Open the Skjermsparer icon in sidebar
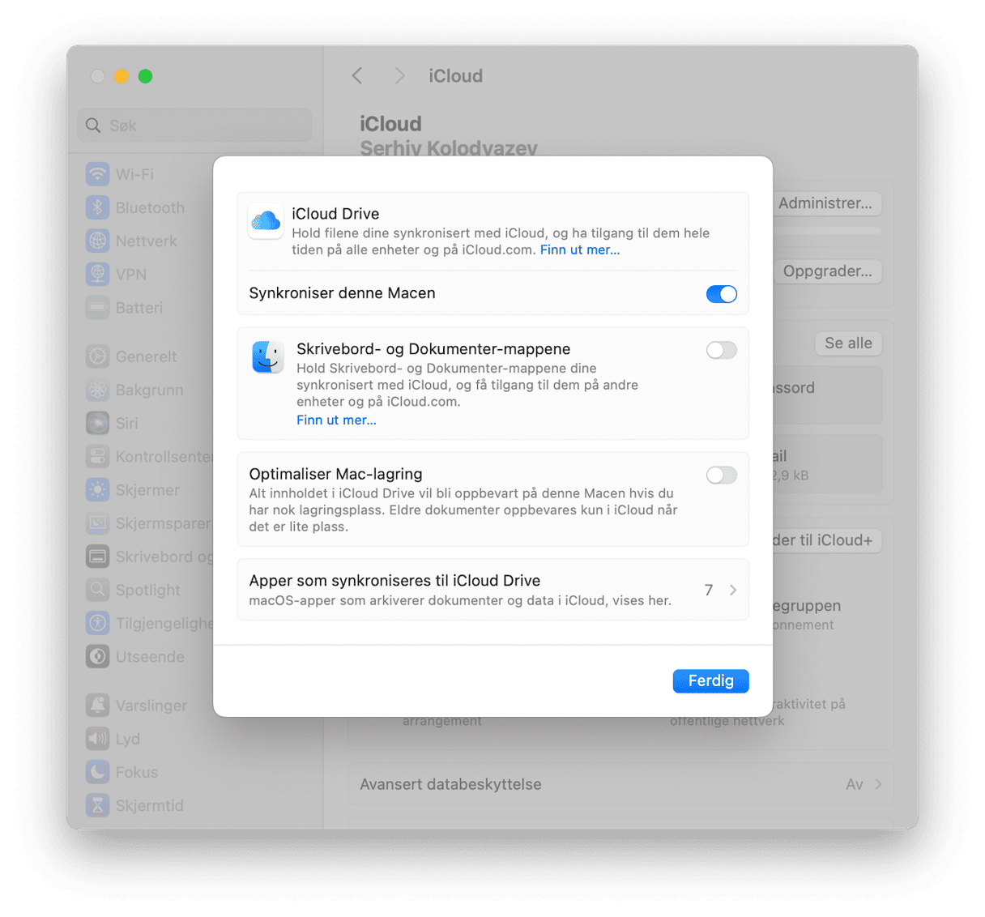 click(97, 523)
